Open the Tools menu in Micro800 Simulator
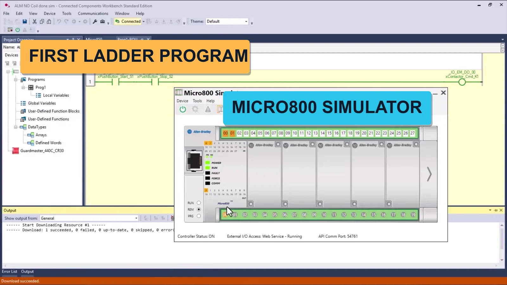Viewport: 507px width, 285px height. pyautogui.click(x=197, y=101)
